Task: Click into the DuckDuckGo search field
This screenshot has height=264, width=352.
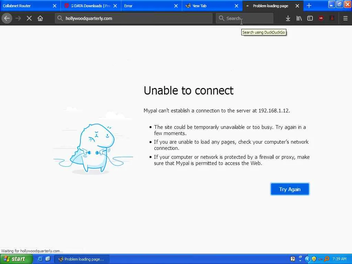Action: [244, 19]
